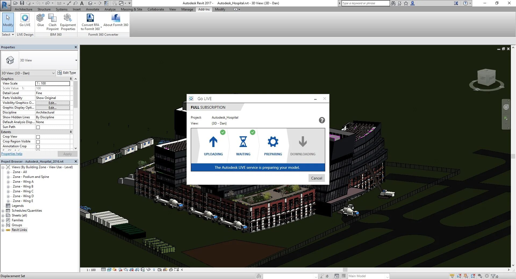Image resolution: width=516 pixels, height=279 pixels.
Task: Save the project with the floppy disk icon
Action: [22, 3]
